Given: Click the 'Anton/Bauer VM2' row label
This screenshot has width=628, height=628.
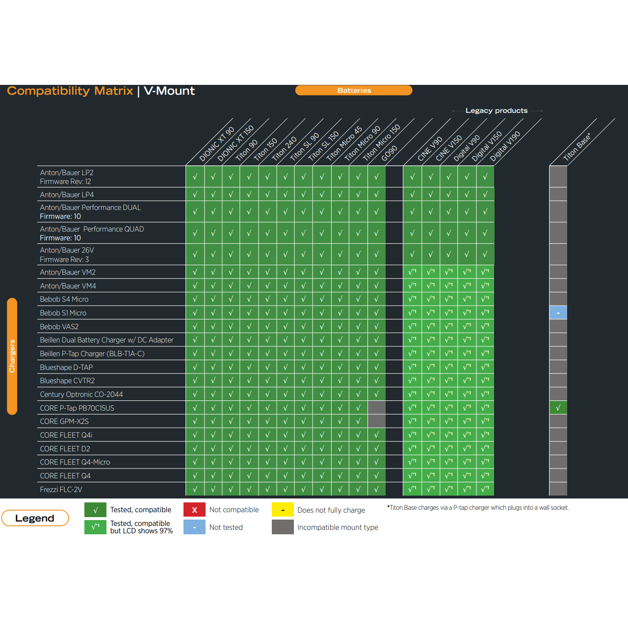Looking at the screenshot, I should (68, 272).
